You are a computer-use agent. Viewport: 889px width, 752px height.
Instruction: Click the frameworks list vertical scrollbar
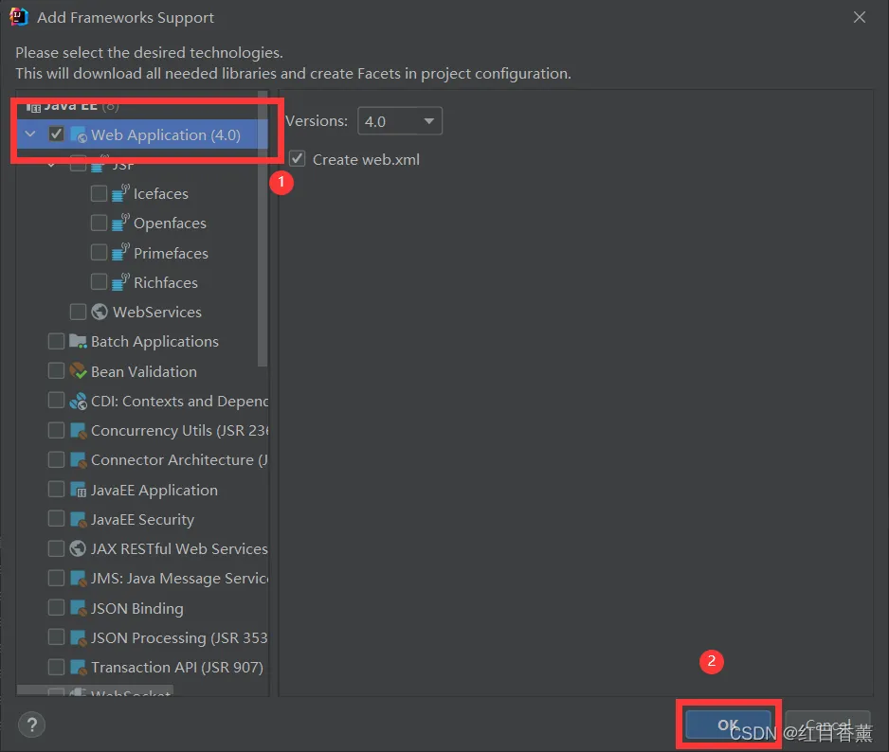pyautogui.click(x=262, y=229)
